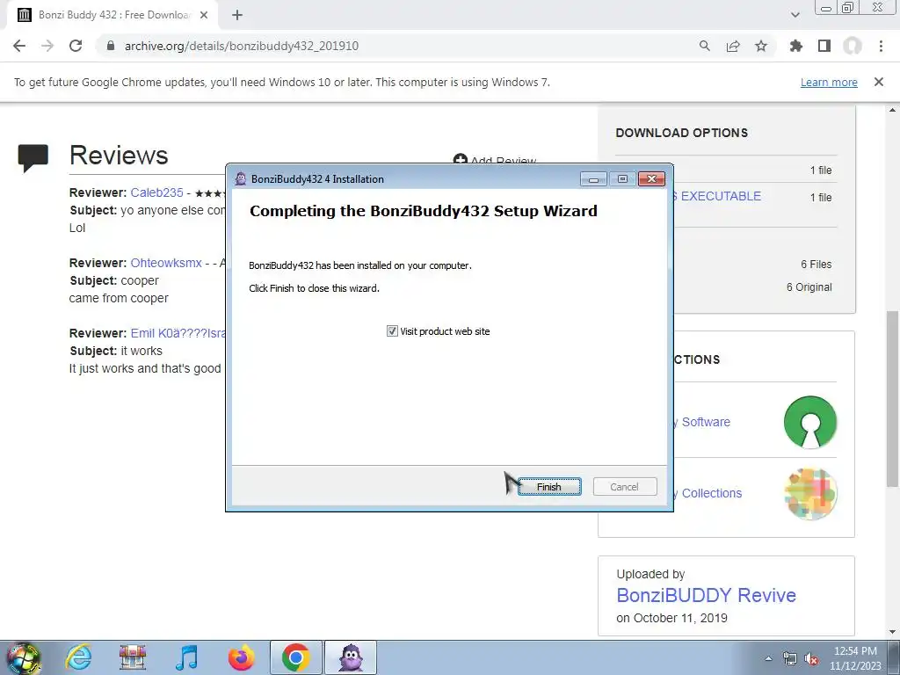Click the page vertical scrollbar thumb
The height and width of the screenshot is (675, 900).
coord(893,399)
